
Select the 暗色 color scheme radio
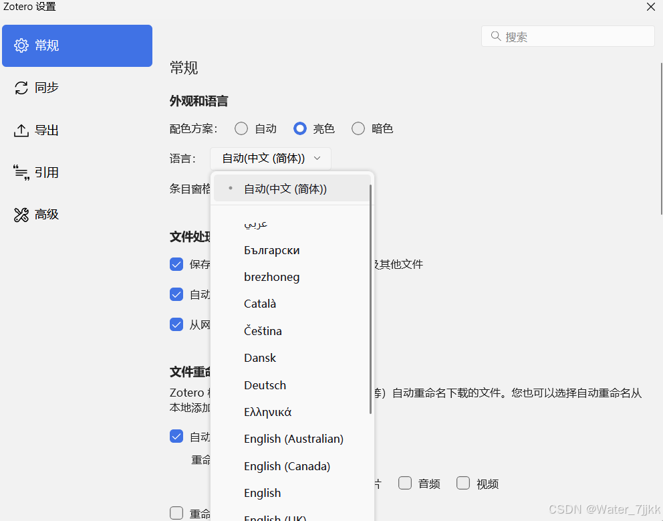coord(358,128)
